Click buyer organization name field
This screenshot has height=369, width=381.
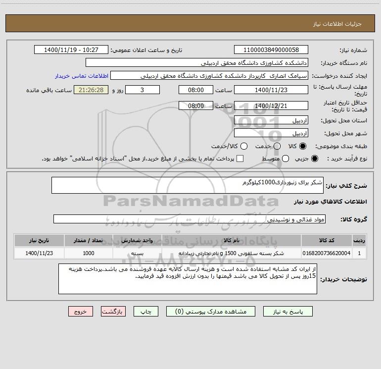[197, 62]
